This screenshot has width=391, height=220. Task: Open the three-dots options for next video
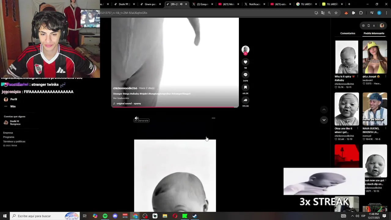214,118
